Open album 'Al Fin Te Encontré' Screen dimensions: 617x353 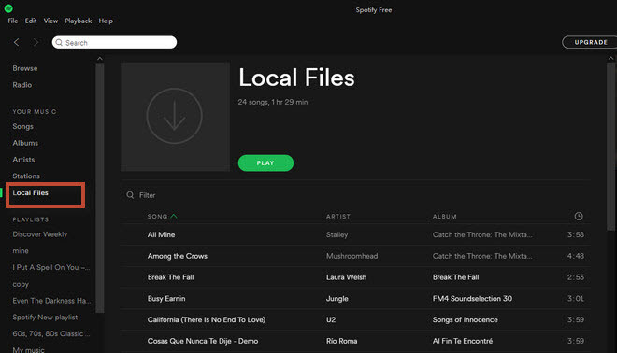[463, 341]
